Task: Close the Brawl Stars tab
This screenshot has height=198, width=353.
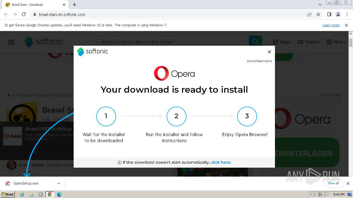Action: (x=64, y=5)
